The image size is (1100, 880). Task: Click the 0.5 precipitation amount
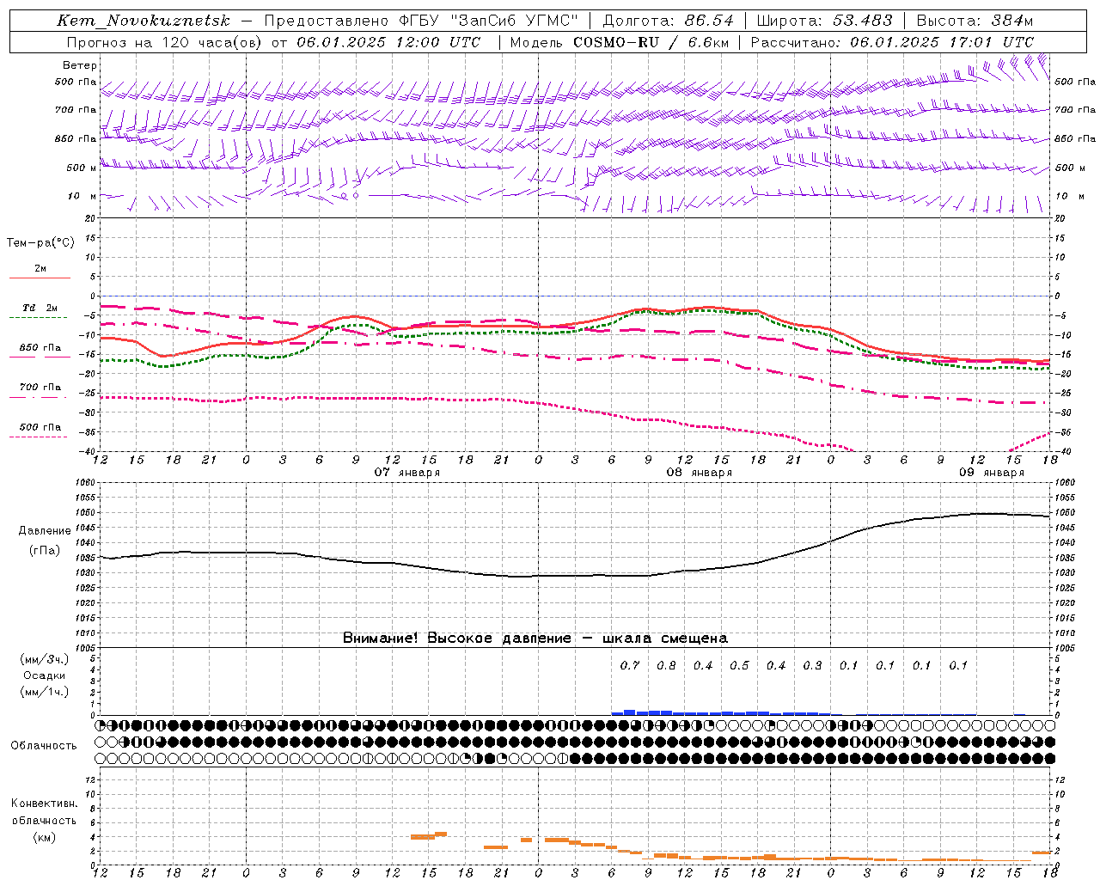pyautogui.click(x=739, y=665)
